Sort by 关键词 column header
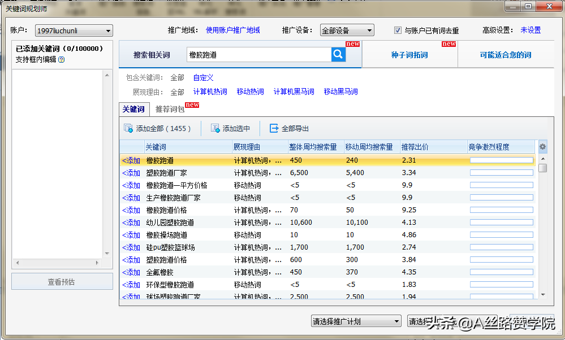Image resolution: width=565 pixels, height=340 pixels. [188, 147]
